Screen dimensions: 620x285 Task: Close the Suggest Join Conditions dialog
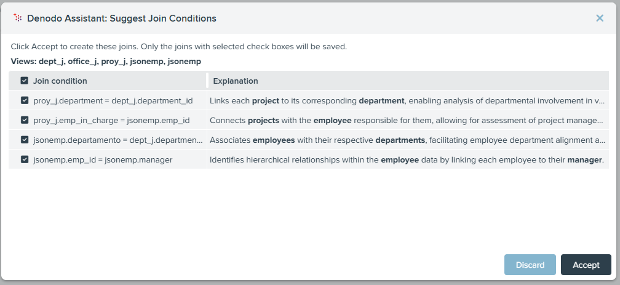[x=600, y=18]
